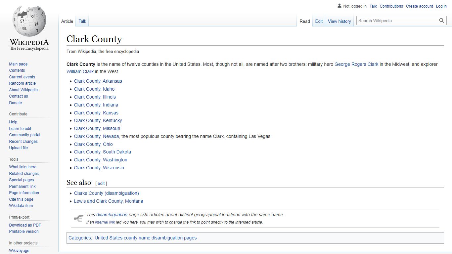Screen dimensions: 452x254
Task: Open Contributions link
Action: (x=391, y=6)
